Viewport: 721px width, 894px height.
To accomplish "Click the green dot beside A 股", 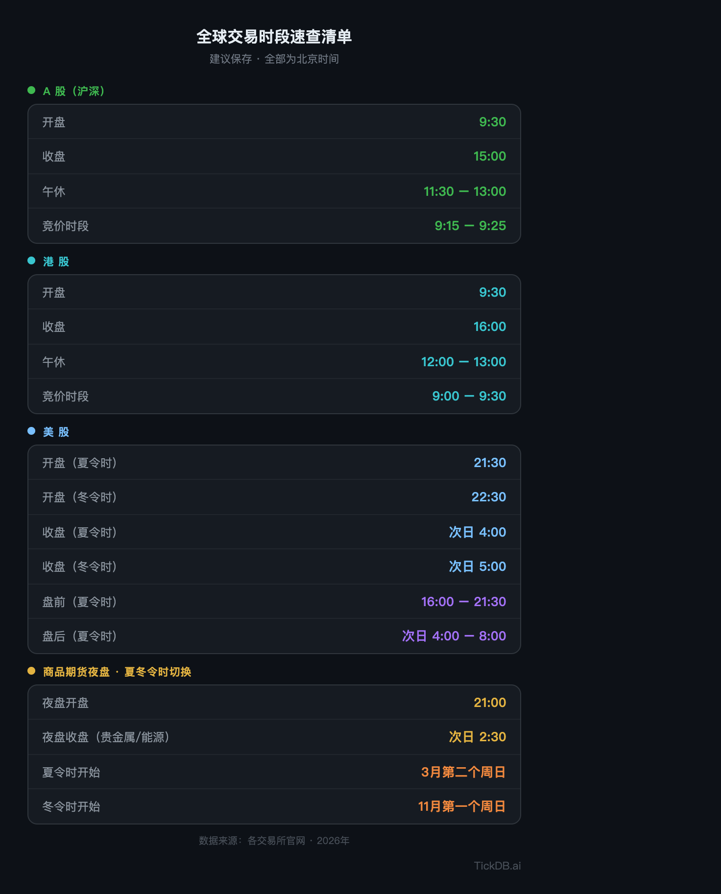I will (x=31, y=90).
